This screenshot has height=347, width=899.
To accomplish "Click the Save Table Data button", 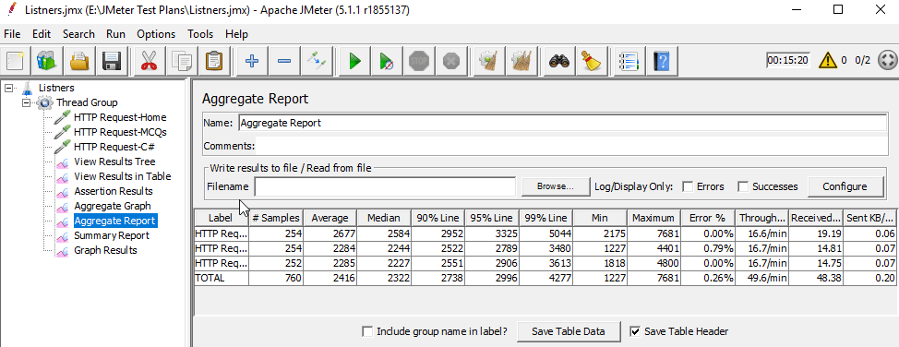I will coord(569,331).
